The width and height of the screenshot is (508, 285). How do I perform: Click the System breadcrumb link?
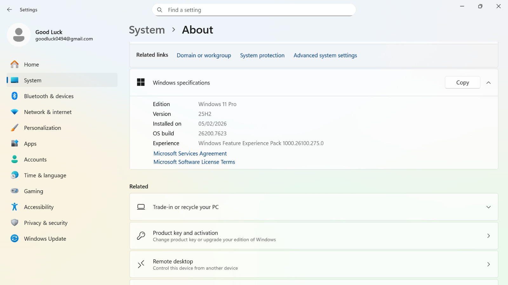point(147,30)
